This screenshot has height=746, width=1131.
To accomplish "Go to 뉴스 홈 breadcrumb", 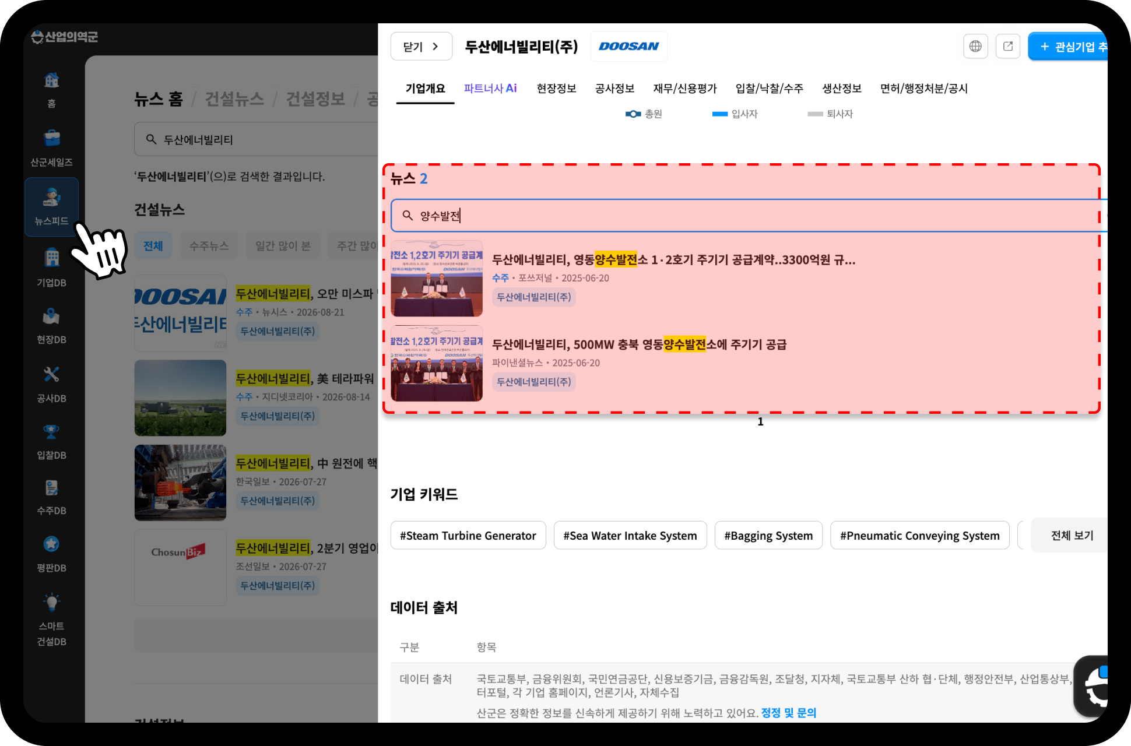I will point(159,99).
